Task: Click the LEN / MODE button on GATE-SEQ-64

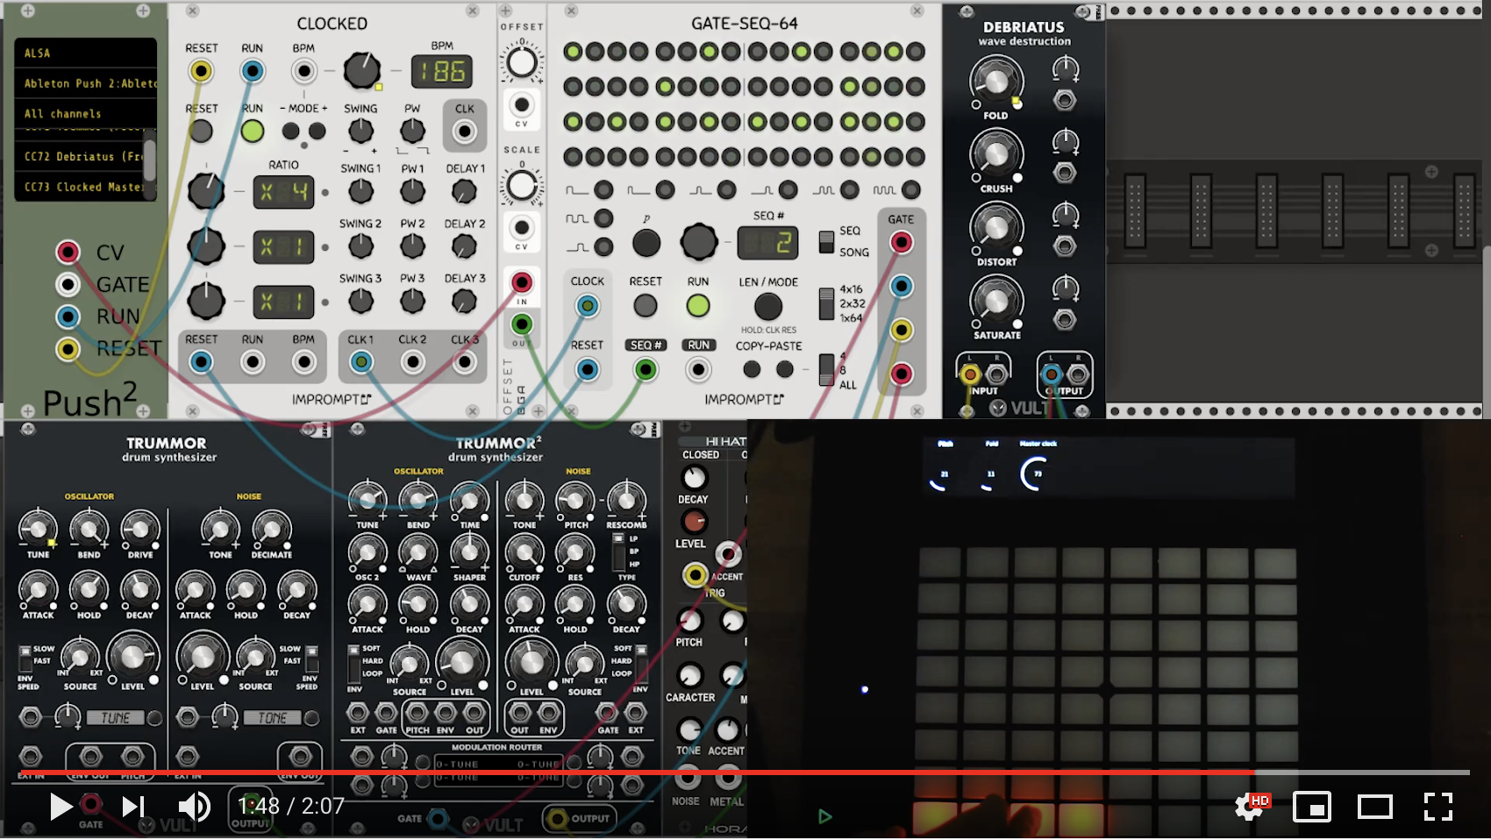Action: [767, 306]
